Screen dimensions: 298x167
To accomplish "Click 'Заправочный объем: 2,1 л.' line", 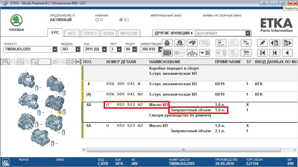I will click(198, 131).
